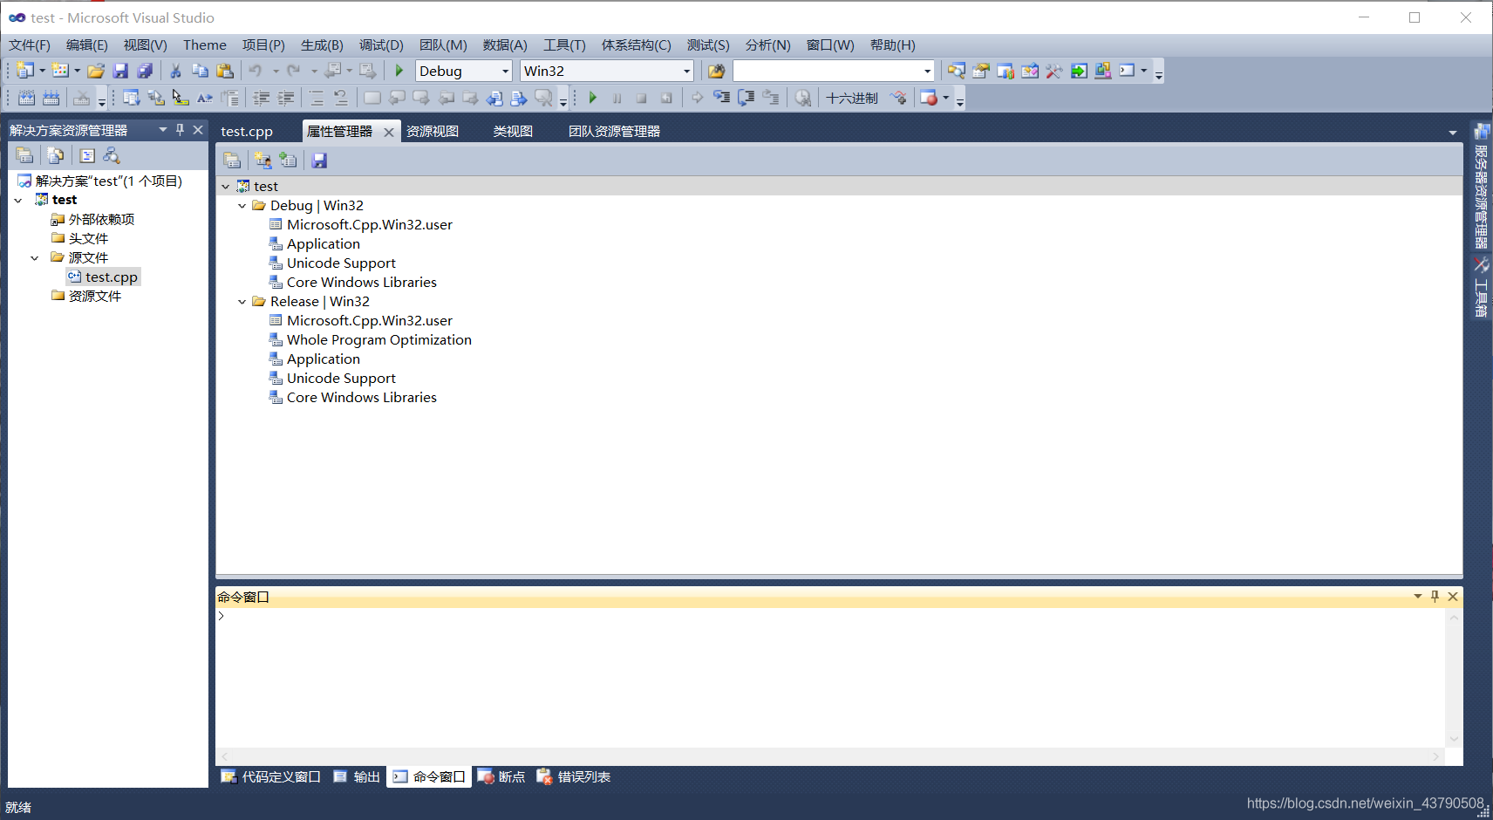Image resolution: width=1493 pixels, height=820 pixels.
Task: Click the Command Window prompt area
Action: pyautogui.click(x=829, y=678)
